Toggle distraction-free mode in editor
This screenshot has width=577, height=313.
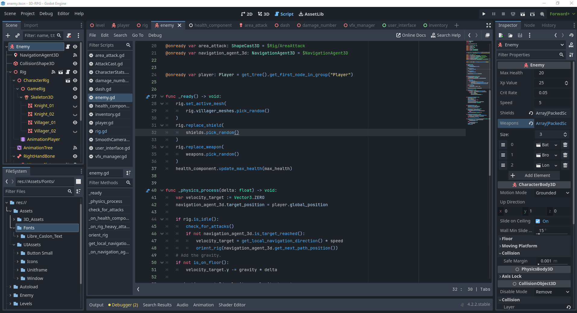click(x=489, y=25)
